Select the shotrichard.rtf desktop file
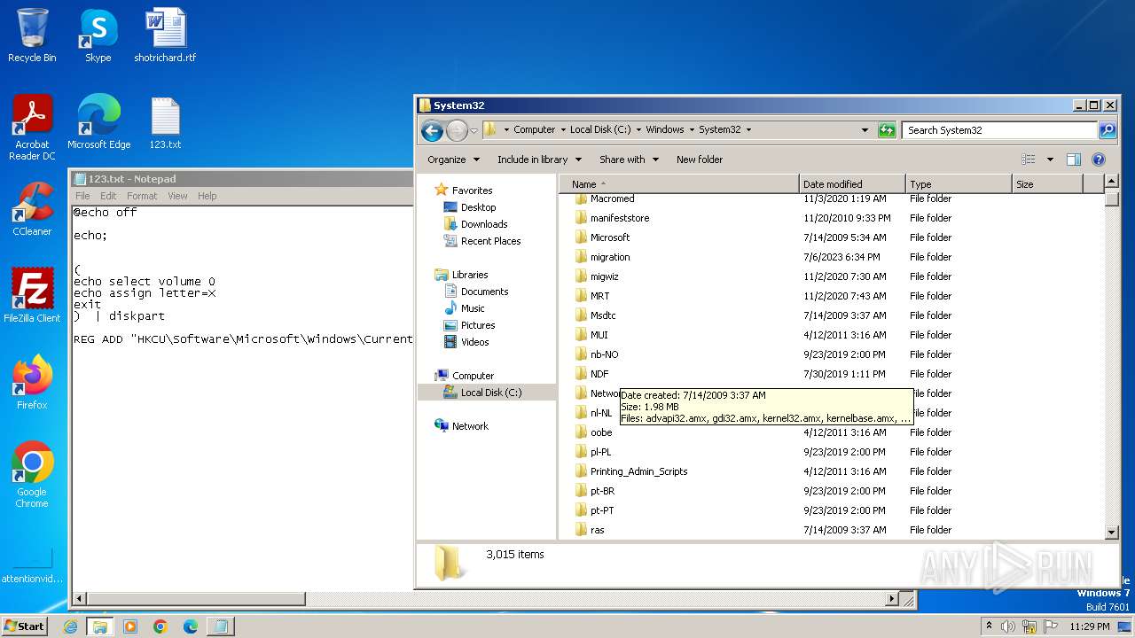Viewport: 1135px width, 638px height. click(165, 35)
